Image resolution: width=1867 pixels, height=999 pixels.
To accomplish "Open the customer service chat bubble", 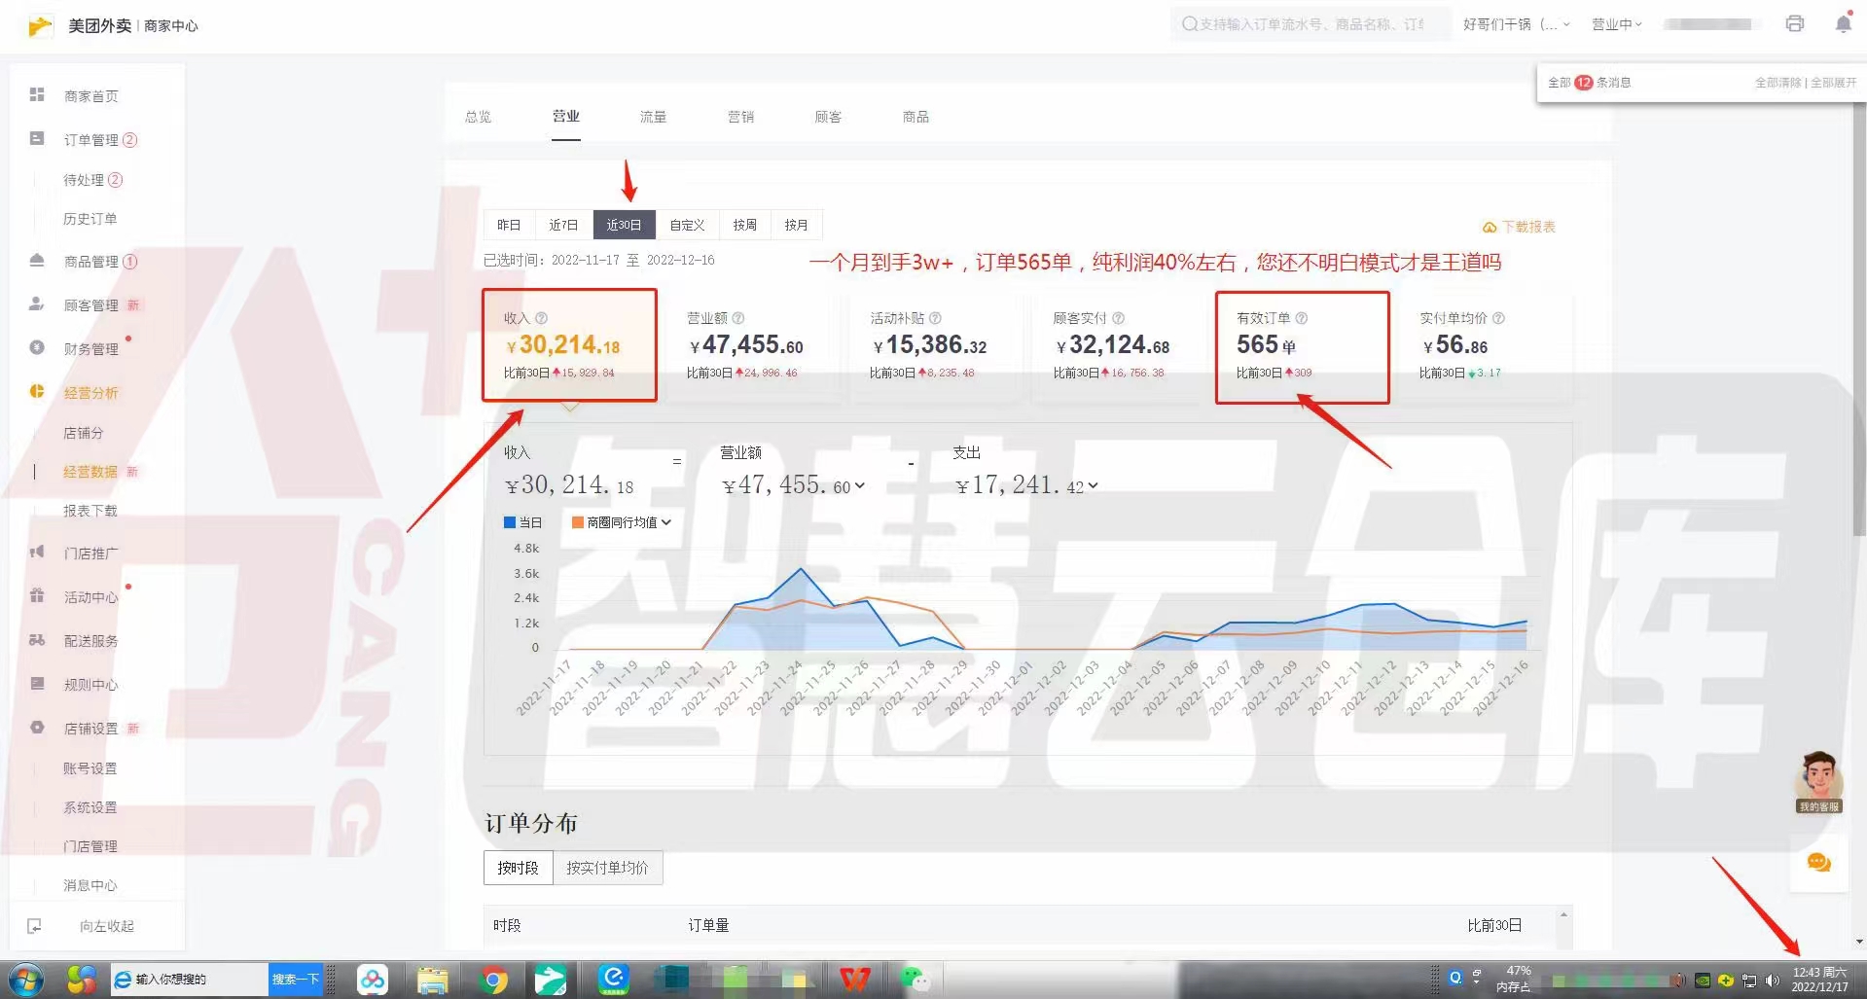I will click(1818, 862).
